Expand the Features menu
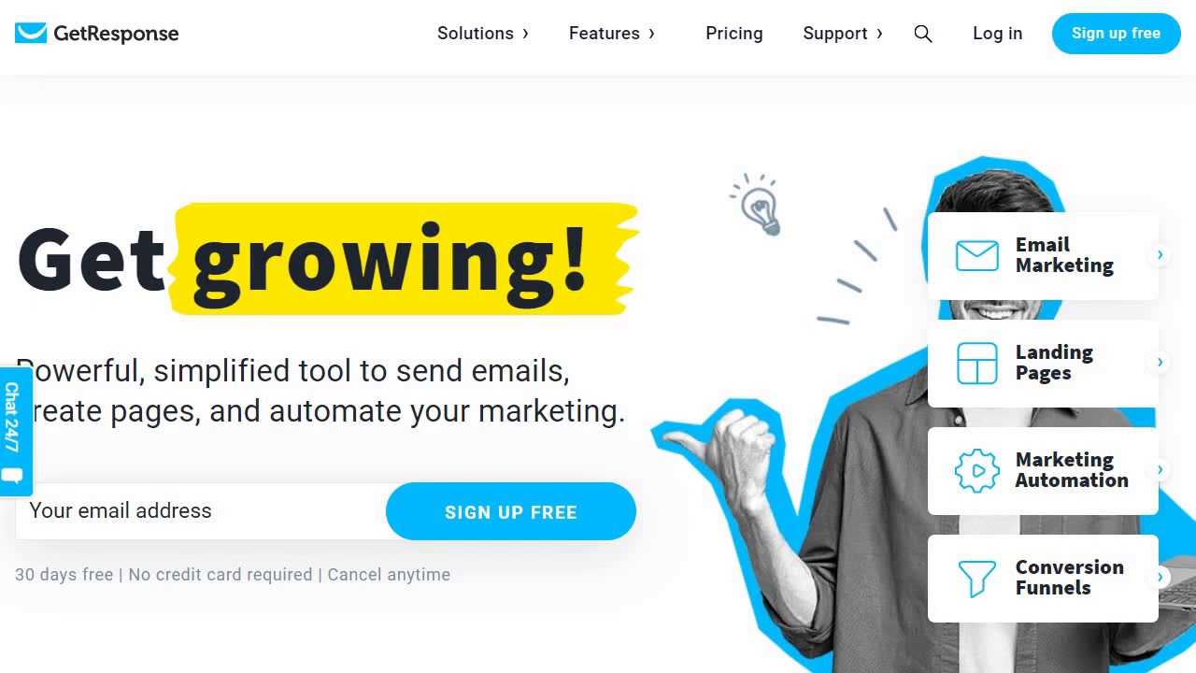1196x673 pixels. pos(612,34)
